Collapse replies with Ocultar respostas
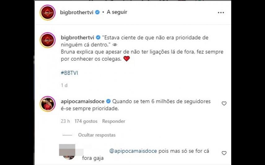Viewport: 265px width, 165px height. point(97,135)
